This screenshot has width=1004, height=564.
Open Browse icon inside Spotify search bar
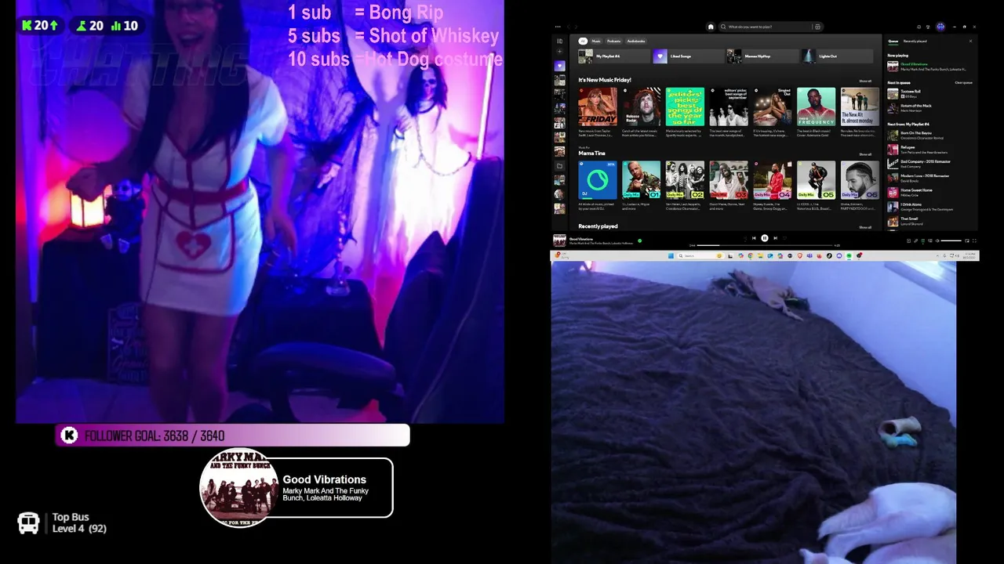coord(817,27)
